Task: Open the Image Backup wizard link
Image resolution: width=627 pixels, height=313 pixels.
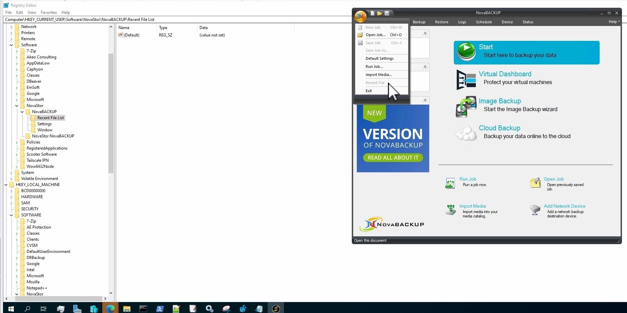Action: pyautogui.click(x=500, y=101)
